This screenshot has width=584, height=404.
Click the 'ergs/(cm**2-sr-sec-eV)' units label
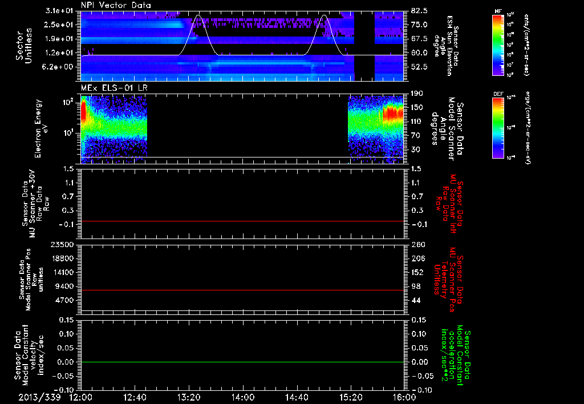527,128
